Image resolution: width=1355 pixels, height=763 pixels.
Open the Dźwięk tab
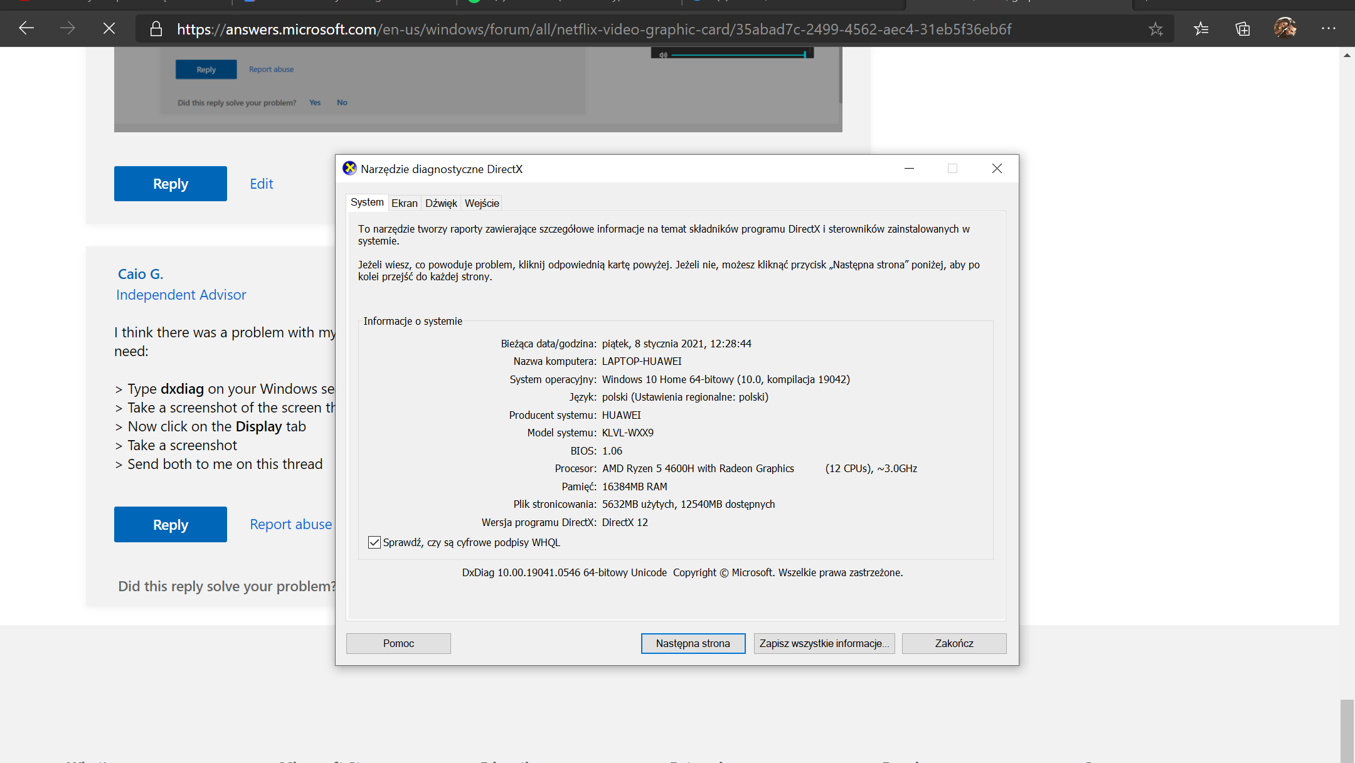441,203
